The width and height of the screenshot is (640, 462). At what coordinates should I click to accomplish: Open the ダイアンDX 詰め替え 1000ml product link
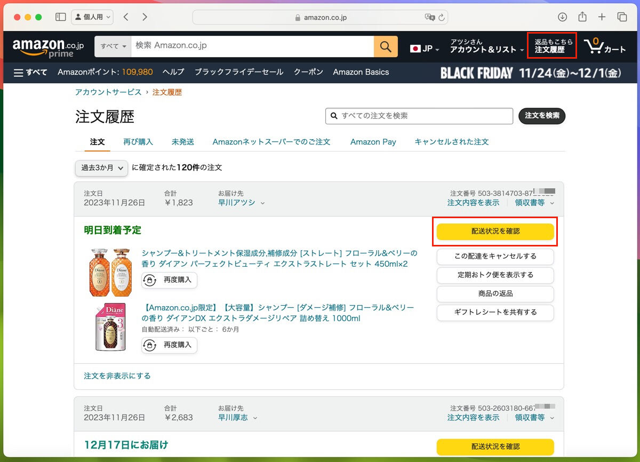click(x=277, y=313)
